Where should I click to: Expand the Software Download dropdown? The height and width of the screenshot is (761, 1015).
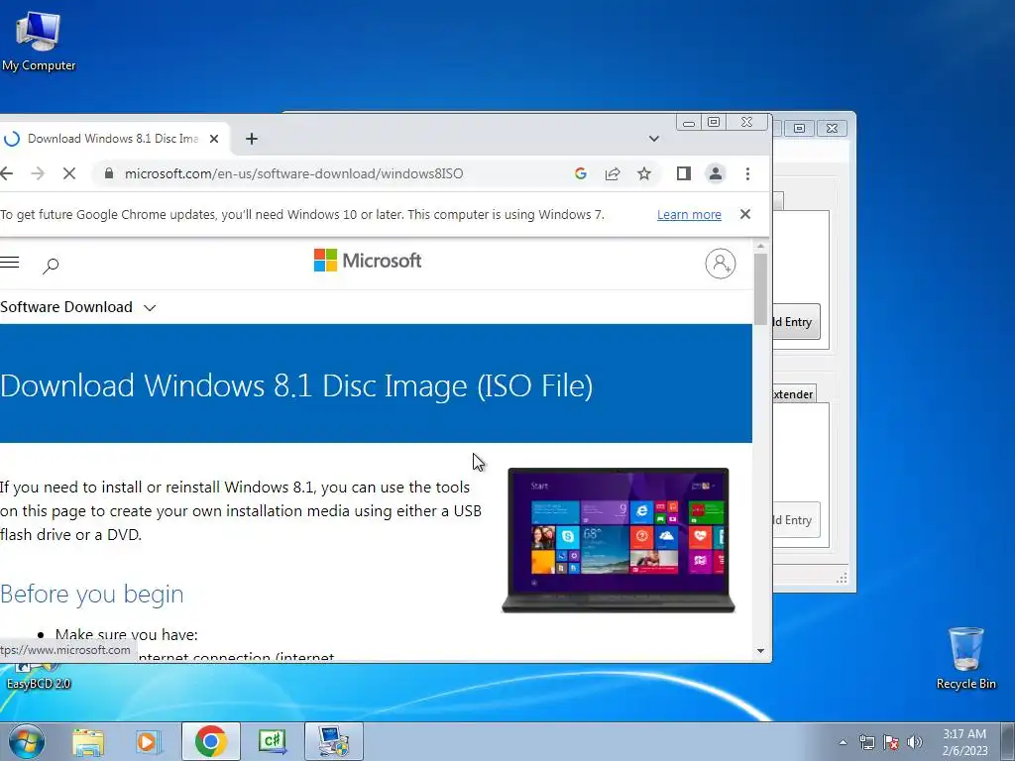coord(77,307)
